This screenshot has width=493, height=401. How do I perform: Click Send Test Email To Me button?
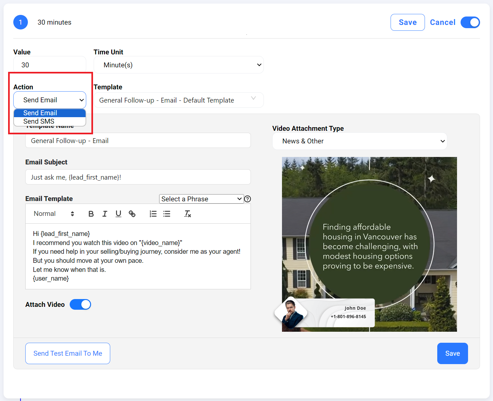(68, 353)
